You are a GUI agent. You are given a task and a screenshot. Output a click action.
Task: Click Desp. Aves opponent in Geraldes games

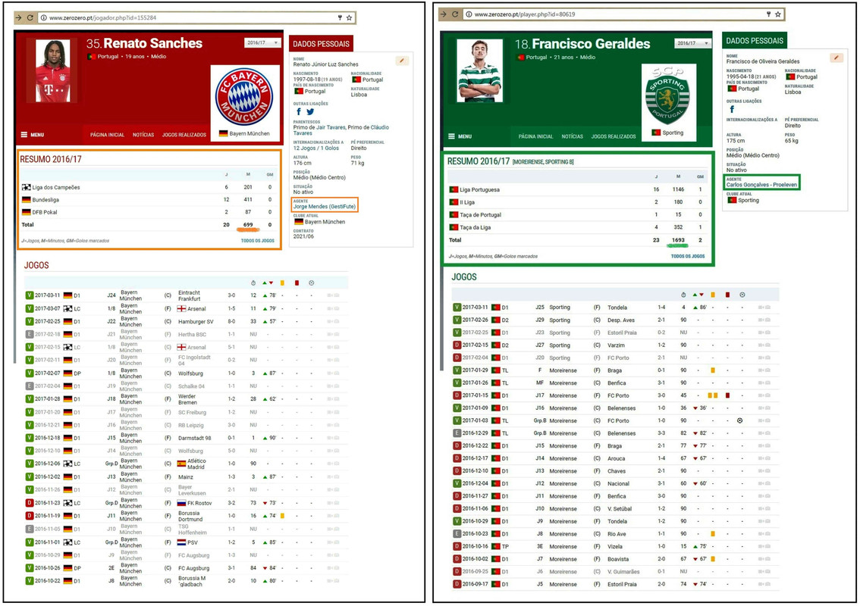pos(621,320)
